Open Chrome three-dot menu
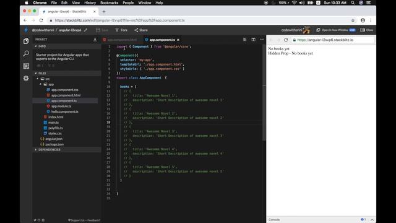Image resolution: width=396 pixels, height=223 pixels. coord(371,20)
